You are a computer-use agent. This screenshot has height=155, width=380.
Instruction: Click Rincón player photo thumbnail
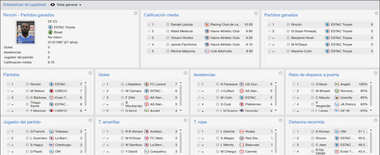26,32
